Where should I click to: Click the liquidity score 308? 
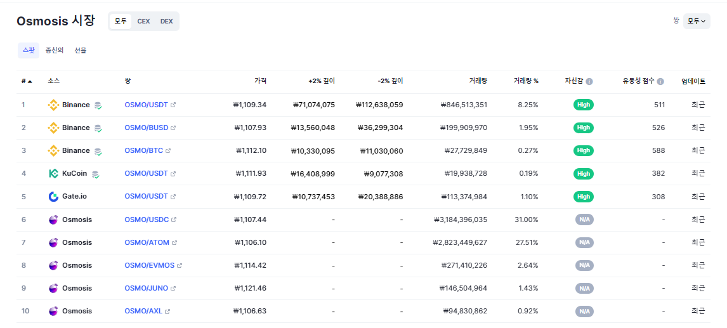click(659, 197)
